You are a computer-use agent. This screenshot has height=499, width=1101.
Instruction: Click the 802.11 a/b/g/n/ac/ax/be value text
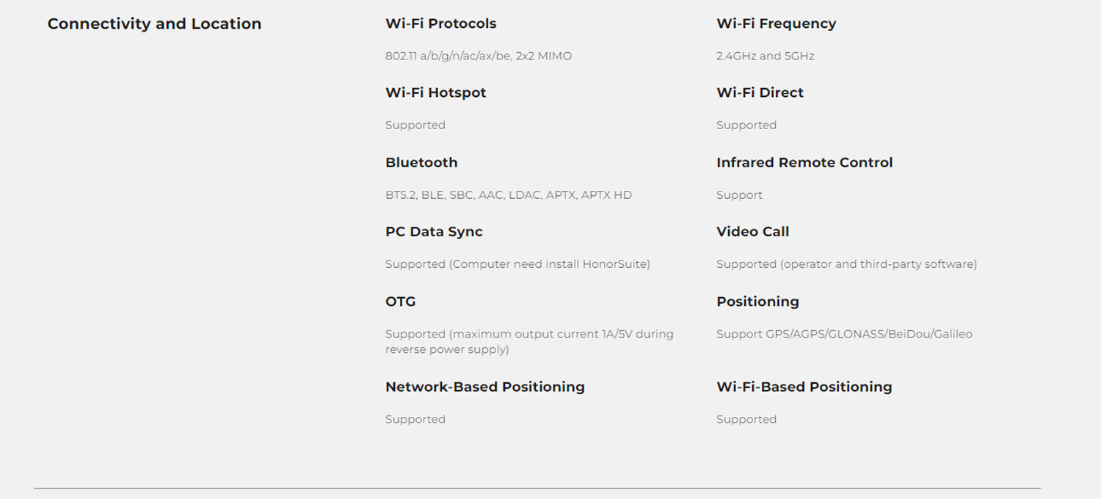[479, 56]
